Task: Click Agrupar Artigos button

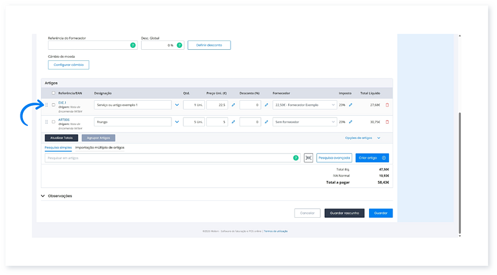Action: (98, 138)
